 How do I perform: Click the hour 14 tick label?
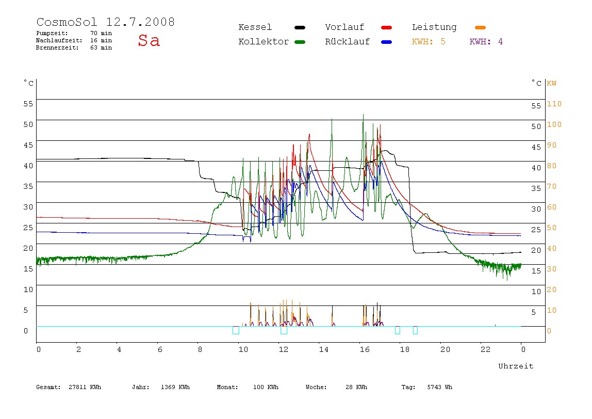point(324,349)
